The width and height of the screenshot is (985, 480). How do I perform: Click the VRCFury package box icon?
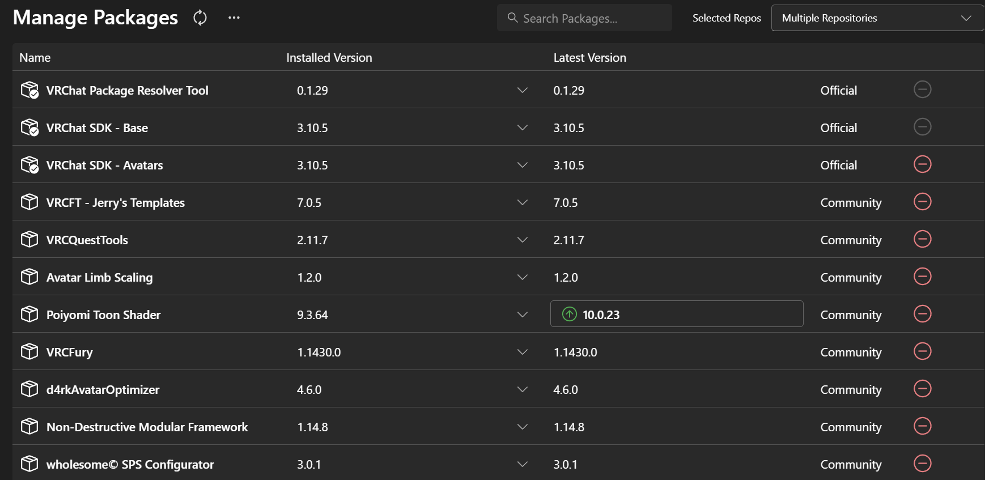[29, 351]
